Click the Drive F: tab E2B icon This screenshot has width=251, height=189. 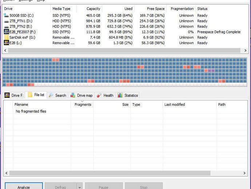click(x=7, y=95)
